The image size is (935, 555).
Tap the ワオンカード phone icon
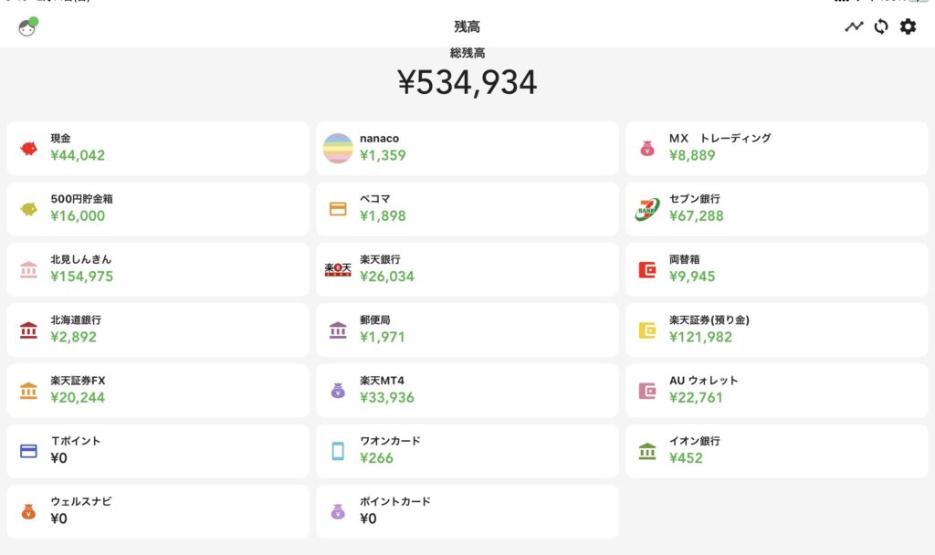pyautogui.click(x=338, y=451)
